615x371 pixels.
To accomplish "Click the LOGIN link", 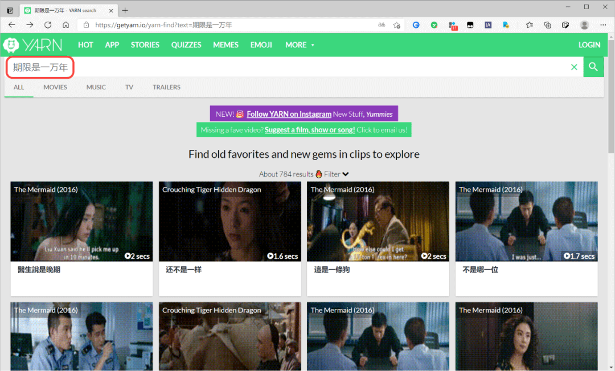I will point(589,45).
